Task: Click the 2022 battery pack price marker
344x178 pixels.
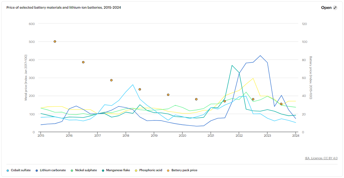Action: pyautogui.click(x=253, y=99)
